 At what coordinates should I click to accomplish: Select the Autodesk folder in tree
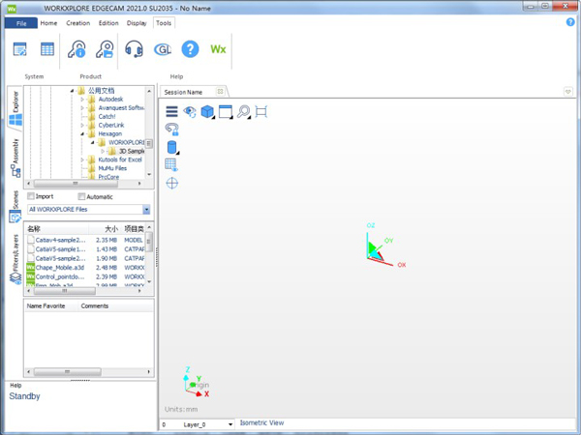pos(110,99)
